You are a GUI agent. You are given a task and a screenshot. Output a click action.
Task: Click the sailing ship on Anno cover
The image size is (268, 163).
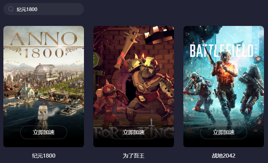(x=43, y=113)
